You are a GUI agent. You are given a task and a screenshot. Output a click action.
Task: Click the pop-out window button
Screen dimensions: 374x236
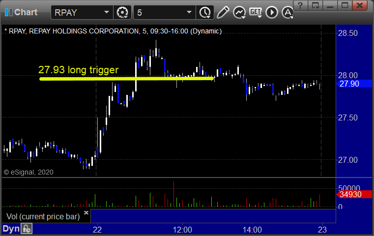pos(315,5)
